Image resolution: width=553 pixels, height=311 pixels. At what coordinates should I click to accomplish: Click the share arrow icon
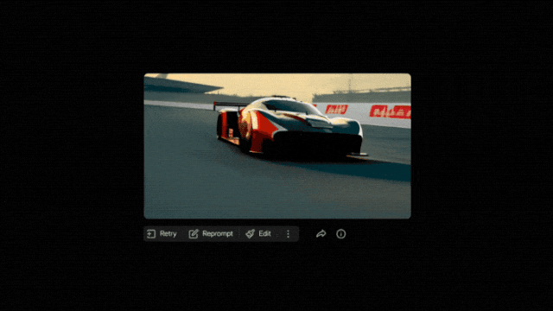[x=321, y=233]
